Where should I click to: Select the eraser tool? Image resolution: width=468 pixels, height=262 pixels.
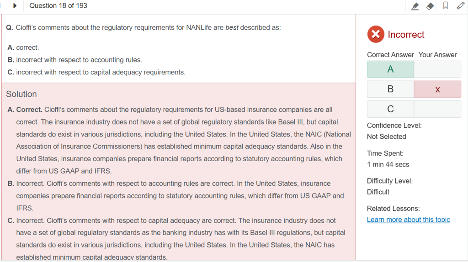click(430, 6)
